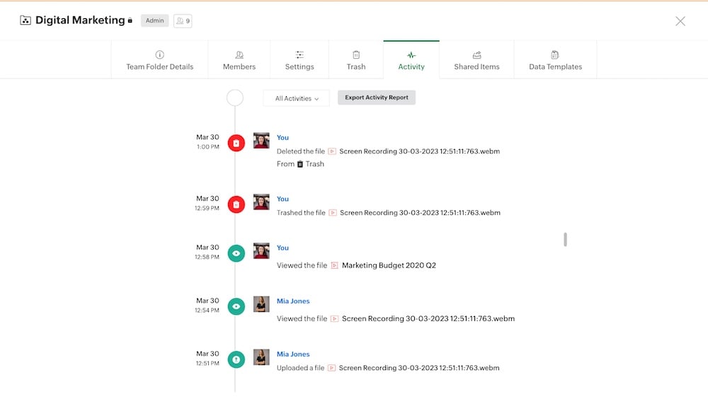Open the You link on 12:59 PM entry
The image size is (708, 404).
(x=282, y=199)
